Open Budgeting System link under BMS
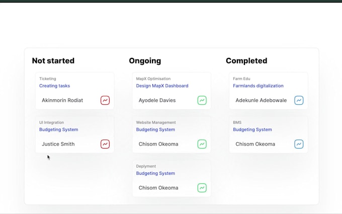 (x=252, y=130)
